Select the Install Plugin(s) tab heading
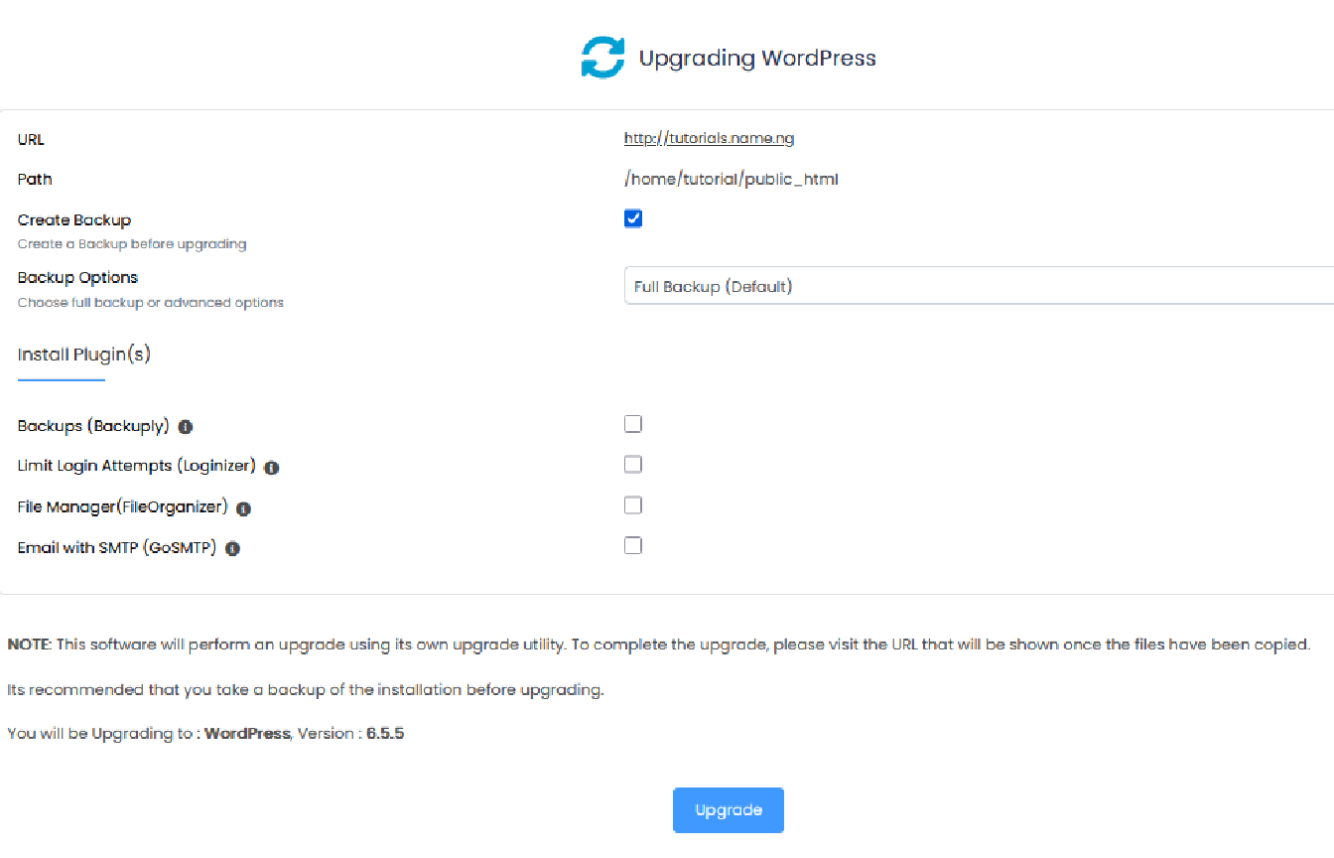 84,355
